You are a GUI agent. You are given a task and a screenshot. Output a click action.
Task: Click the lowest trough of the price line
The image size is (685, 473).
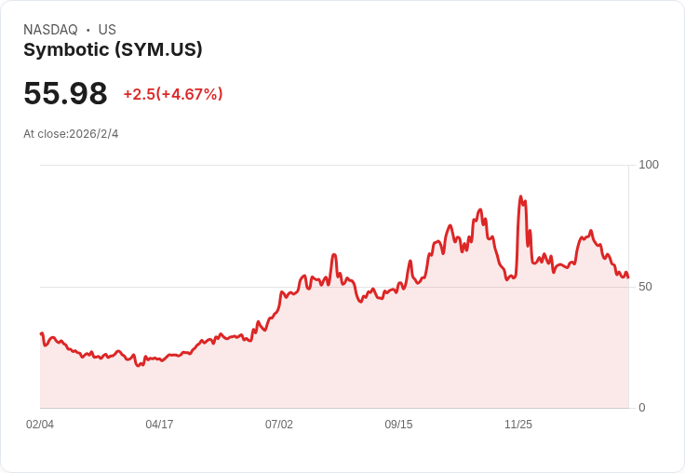click(138, 365)
